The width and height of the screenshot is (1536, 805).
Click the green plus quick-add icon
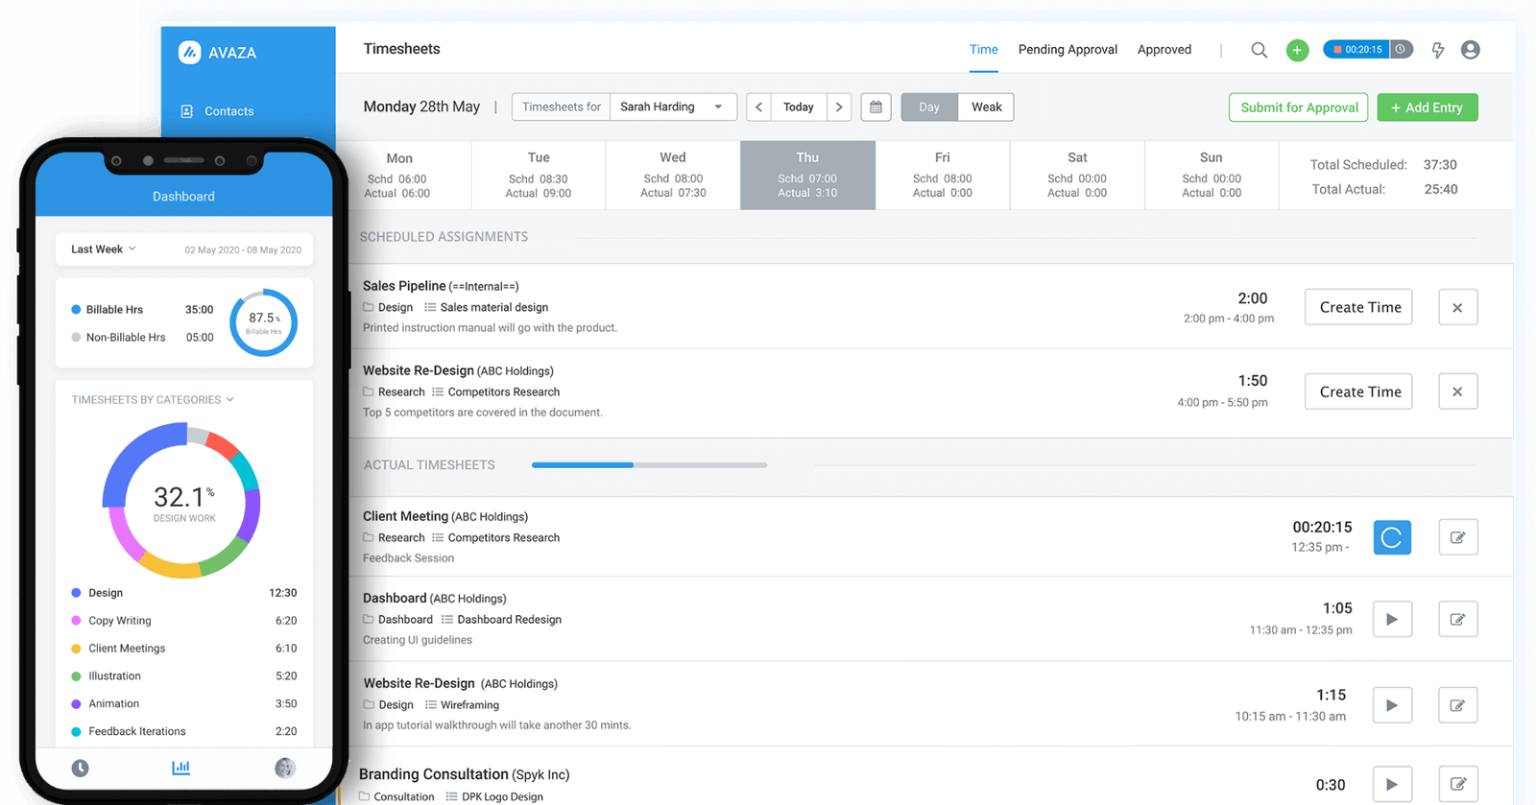pyautogui.click(x=1297, y=50)
